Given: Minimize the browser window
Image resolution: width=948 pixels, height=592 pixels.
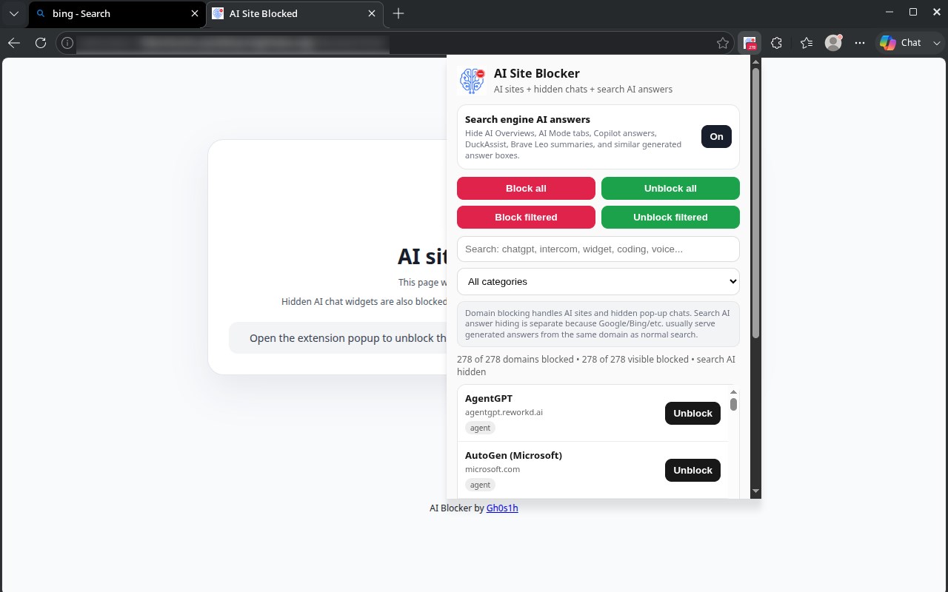Looking at the screenshot, I should tap(889, 13).
